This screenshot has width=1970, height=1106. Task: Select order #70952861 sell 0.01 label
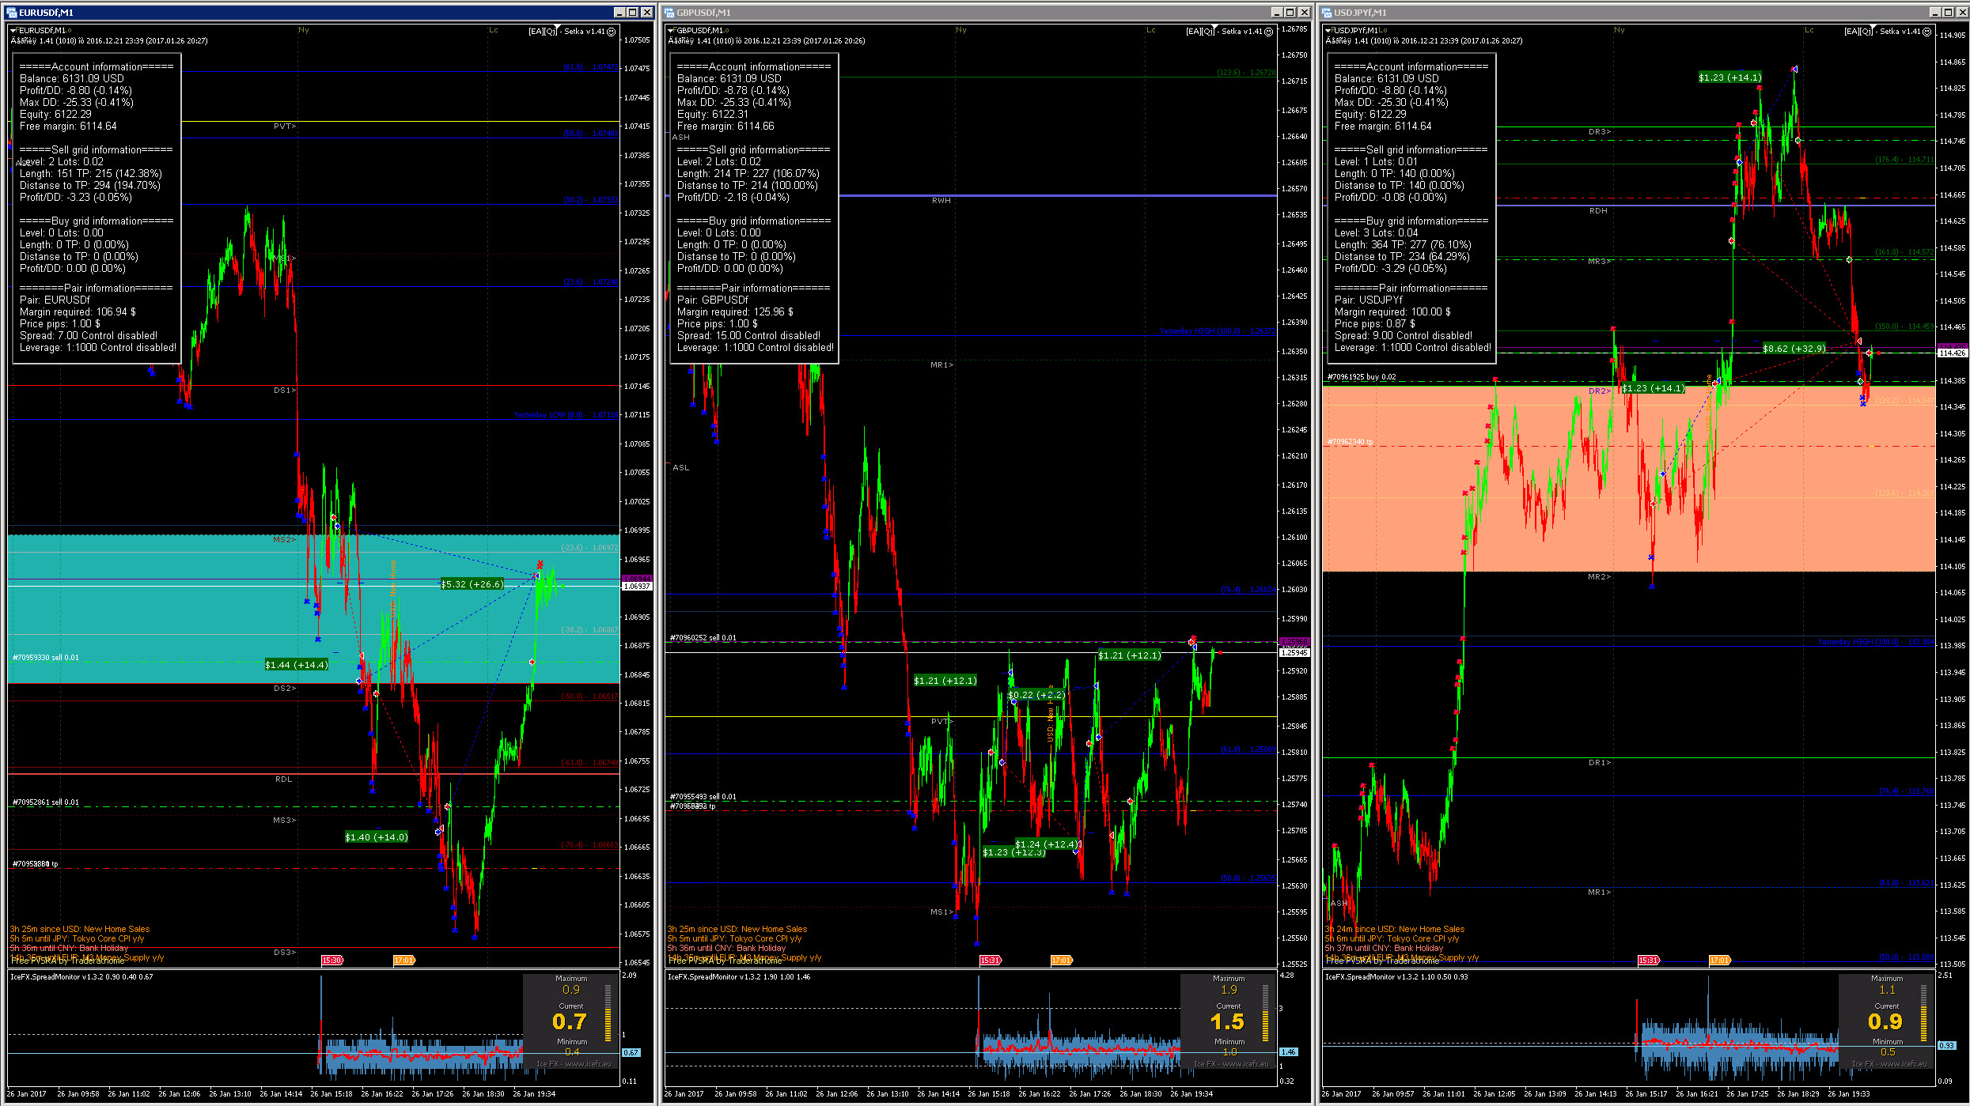pos(46,802)
